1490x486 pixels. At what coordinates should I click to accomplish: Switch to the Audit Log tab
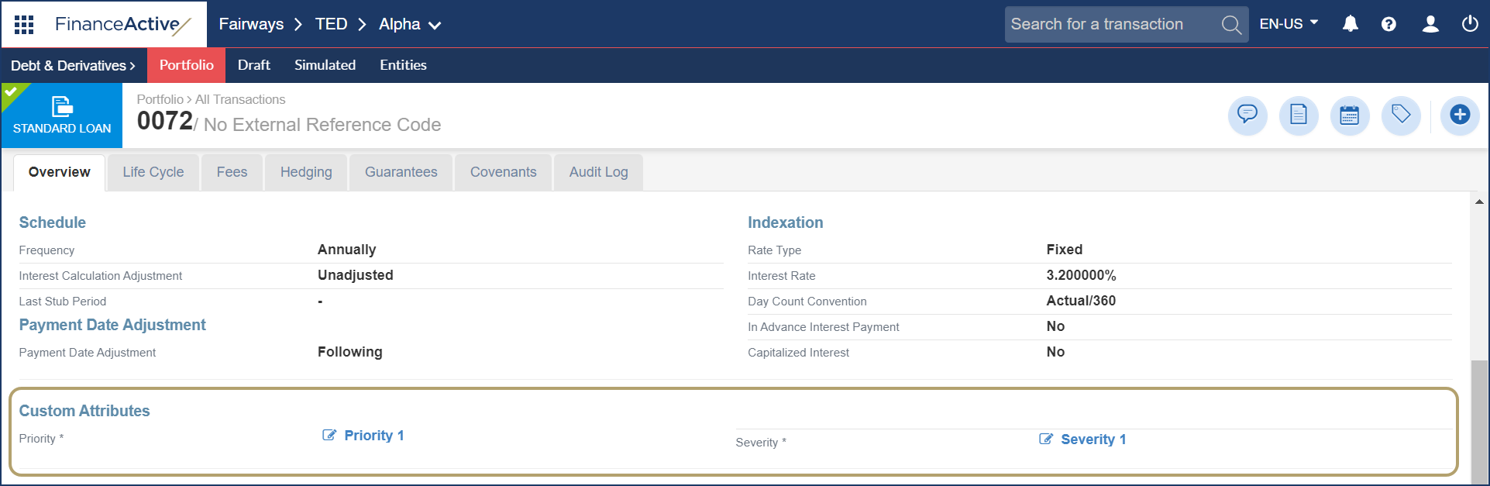(x=598, y=172)
